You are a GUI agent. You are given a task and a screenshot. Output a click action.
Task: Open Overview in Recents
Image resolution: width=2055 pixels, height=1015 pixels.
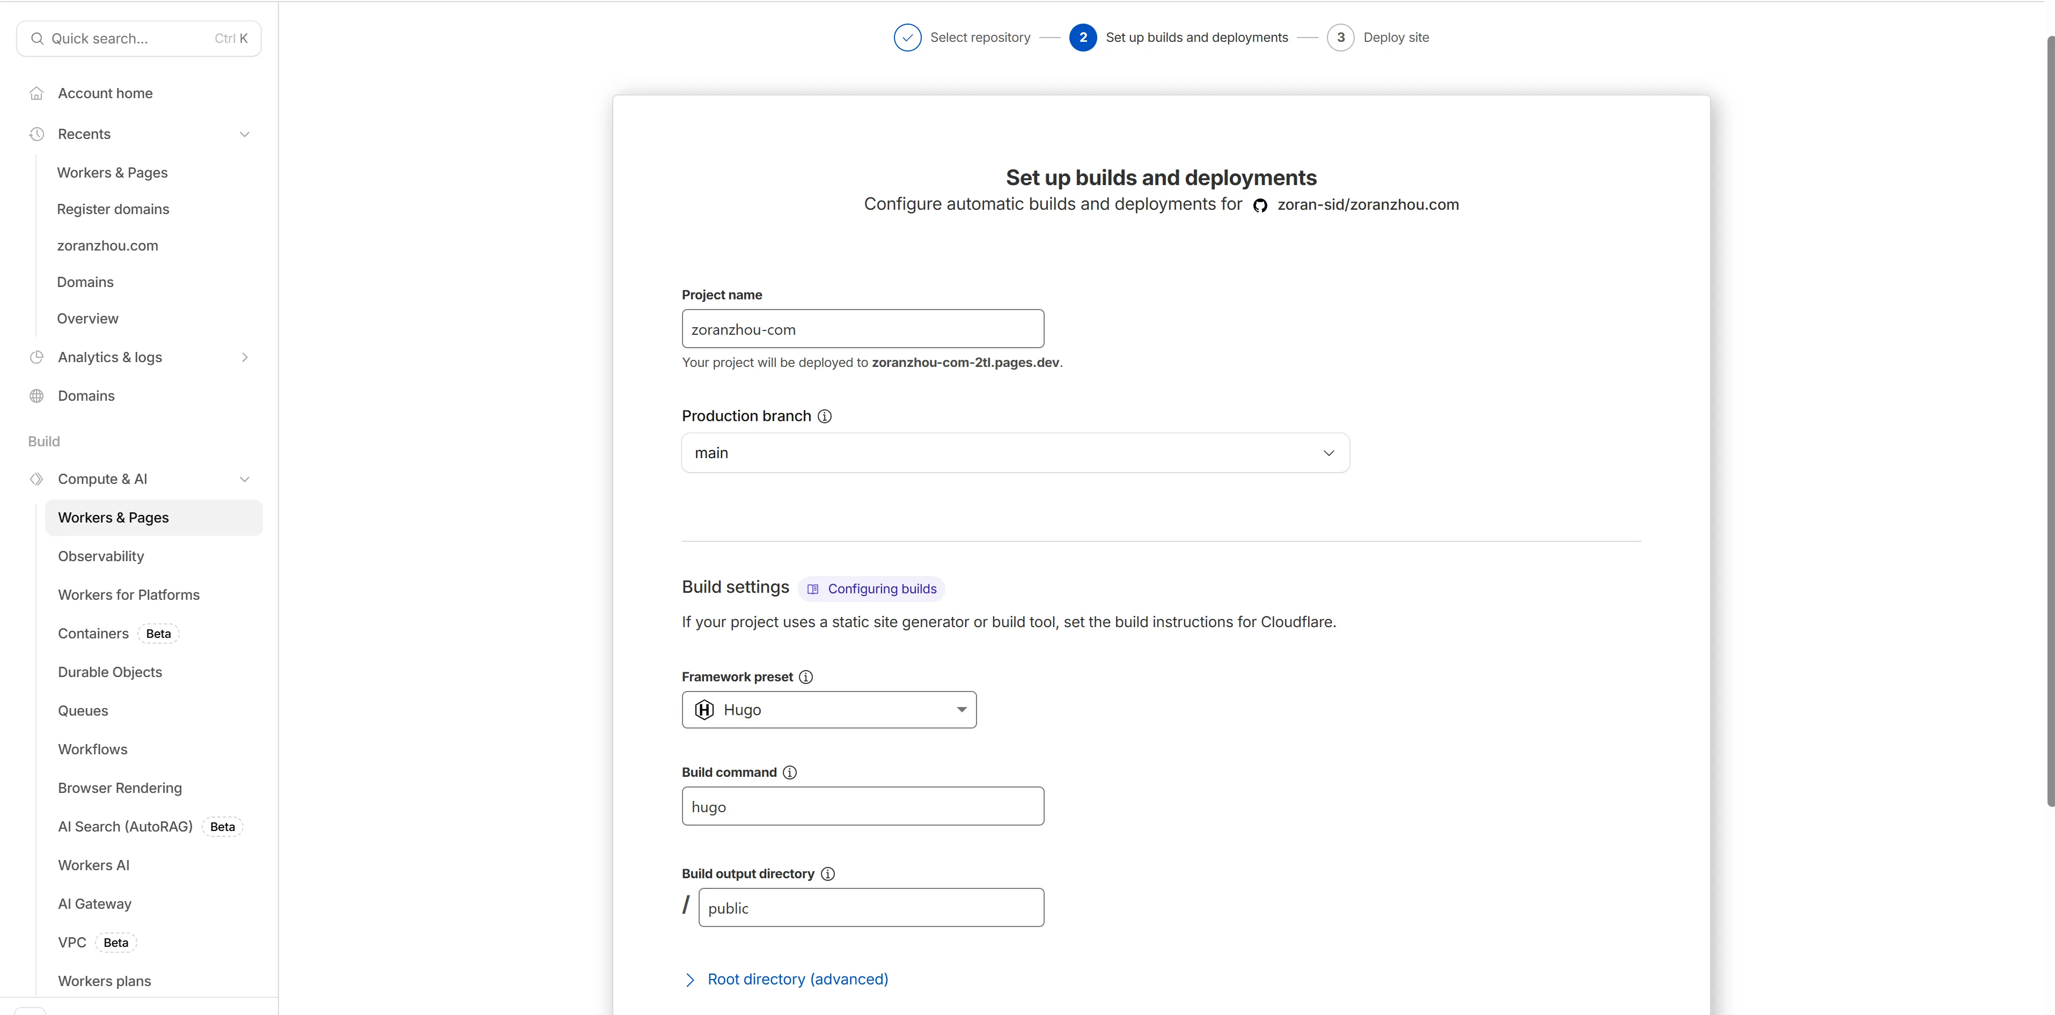[88, 319]
